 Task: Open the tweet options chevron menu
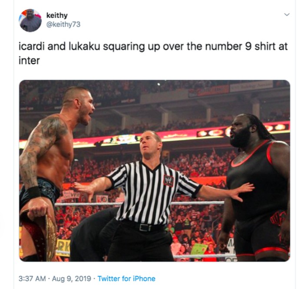pos(287,14)
